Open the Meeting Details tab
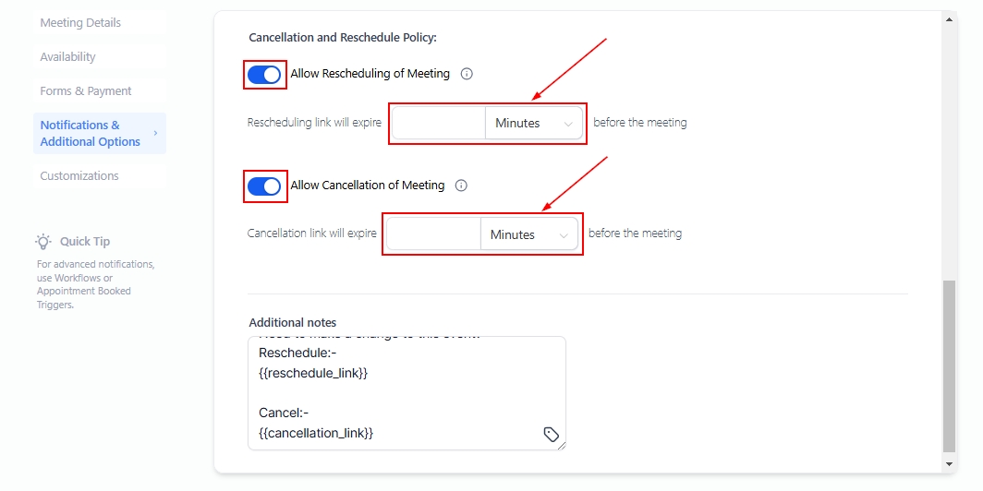 point(80,23)
